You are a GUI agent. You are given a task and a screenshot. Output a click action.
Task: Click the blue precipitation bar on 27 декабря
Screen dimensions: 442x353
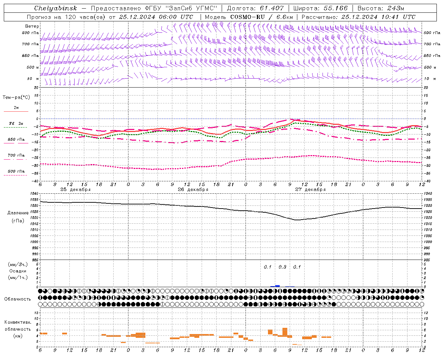[277, 286]
